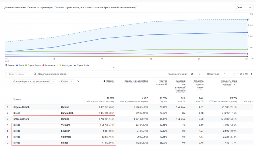Sort by Сеанси descending arrow
Image resolution: width=256 pixels, height=146 pixels.
[104, 81]
